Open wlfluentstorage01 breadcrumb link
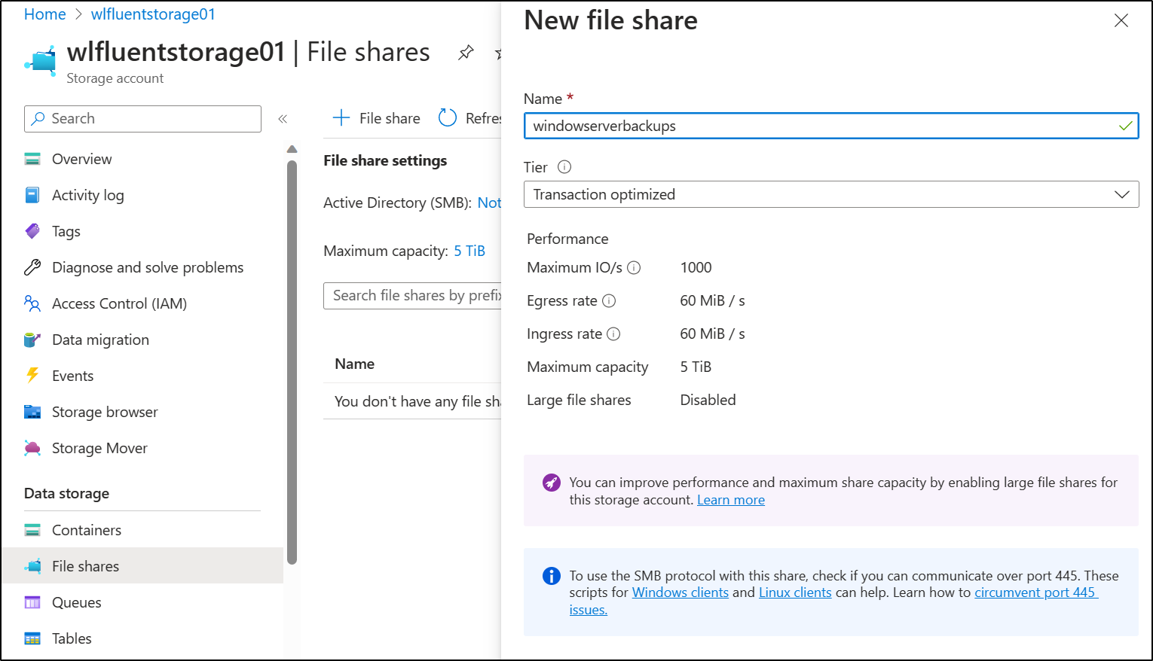The image size is (1153, 661). [x=153, y=14]
